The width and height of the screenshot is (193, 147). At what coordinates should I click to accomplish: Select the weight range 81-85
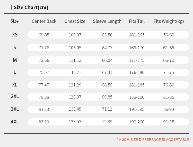click(x=169, y=97)
